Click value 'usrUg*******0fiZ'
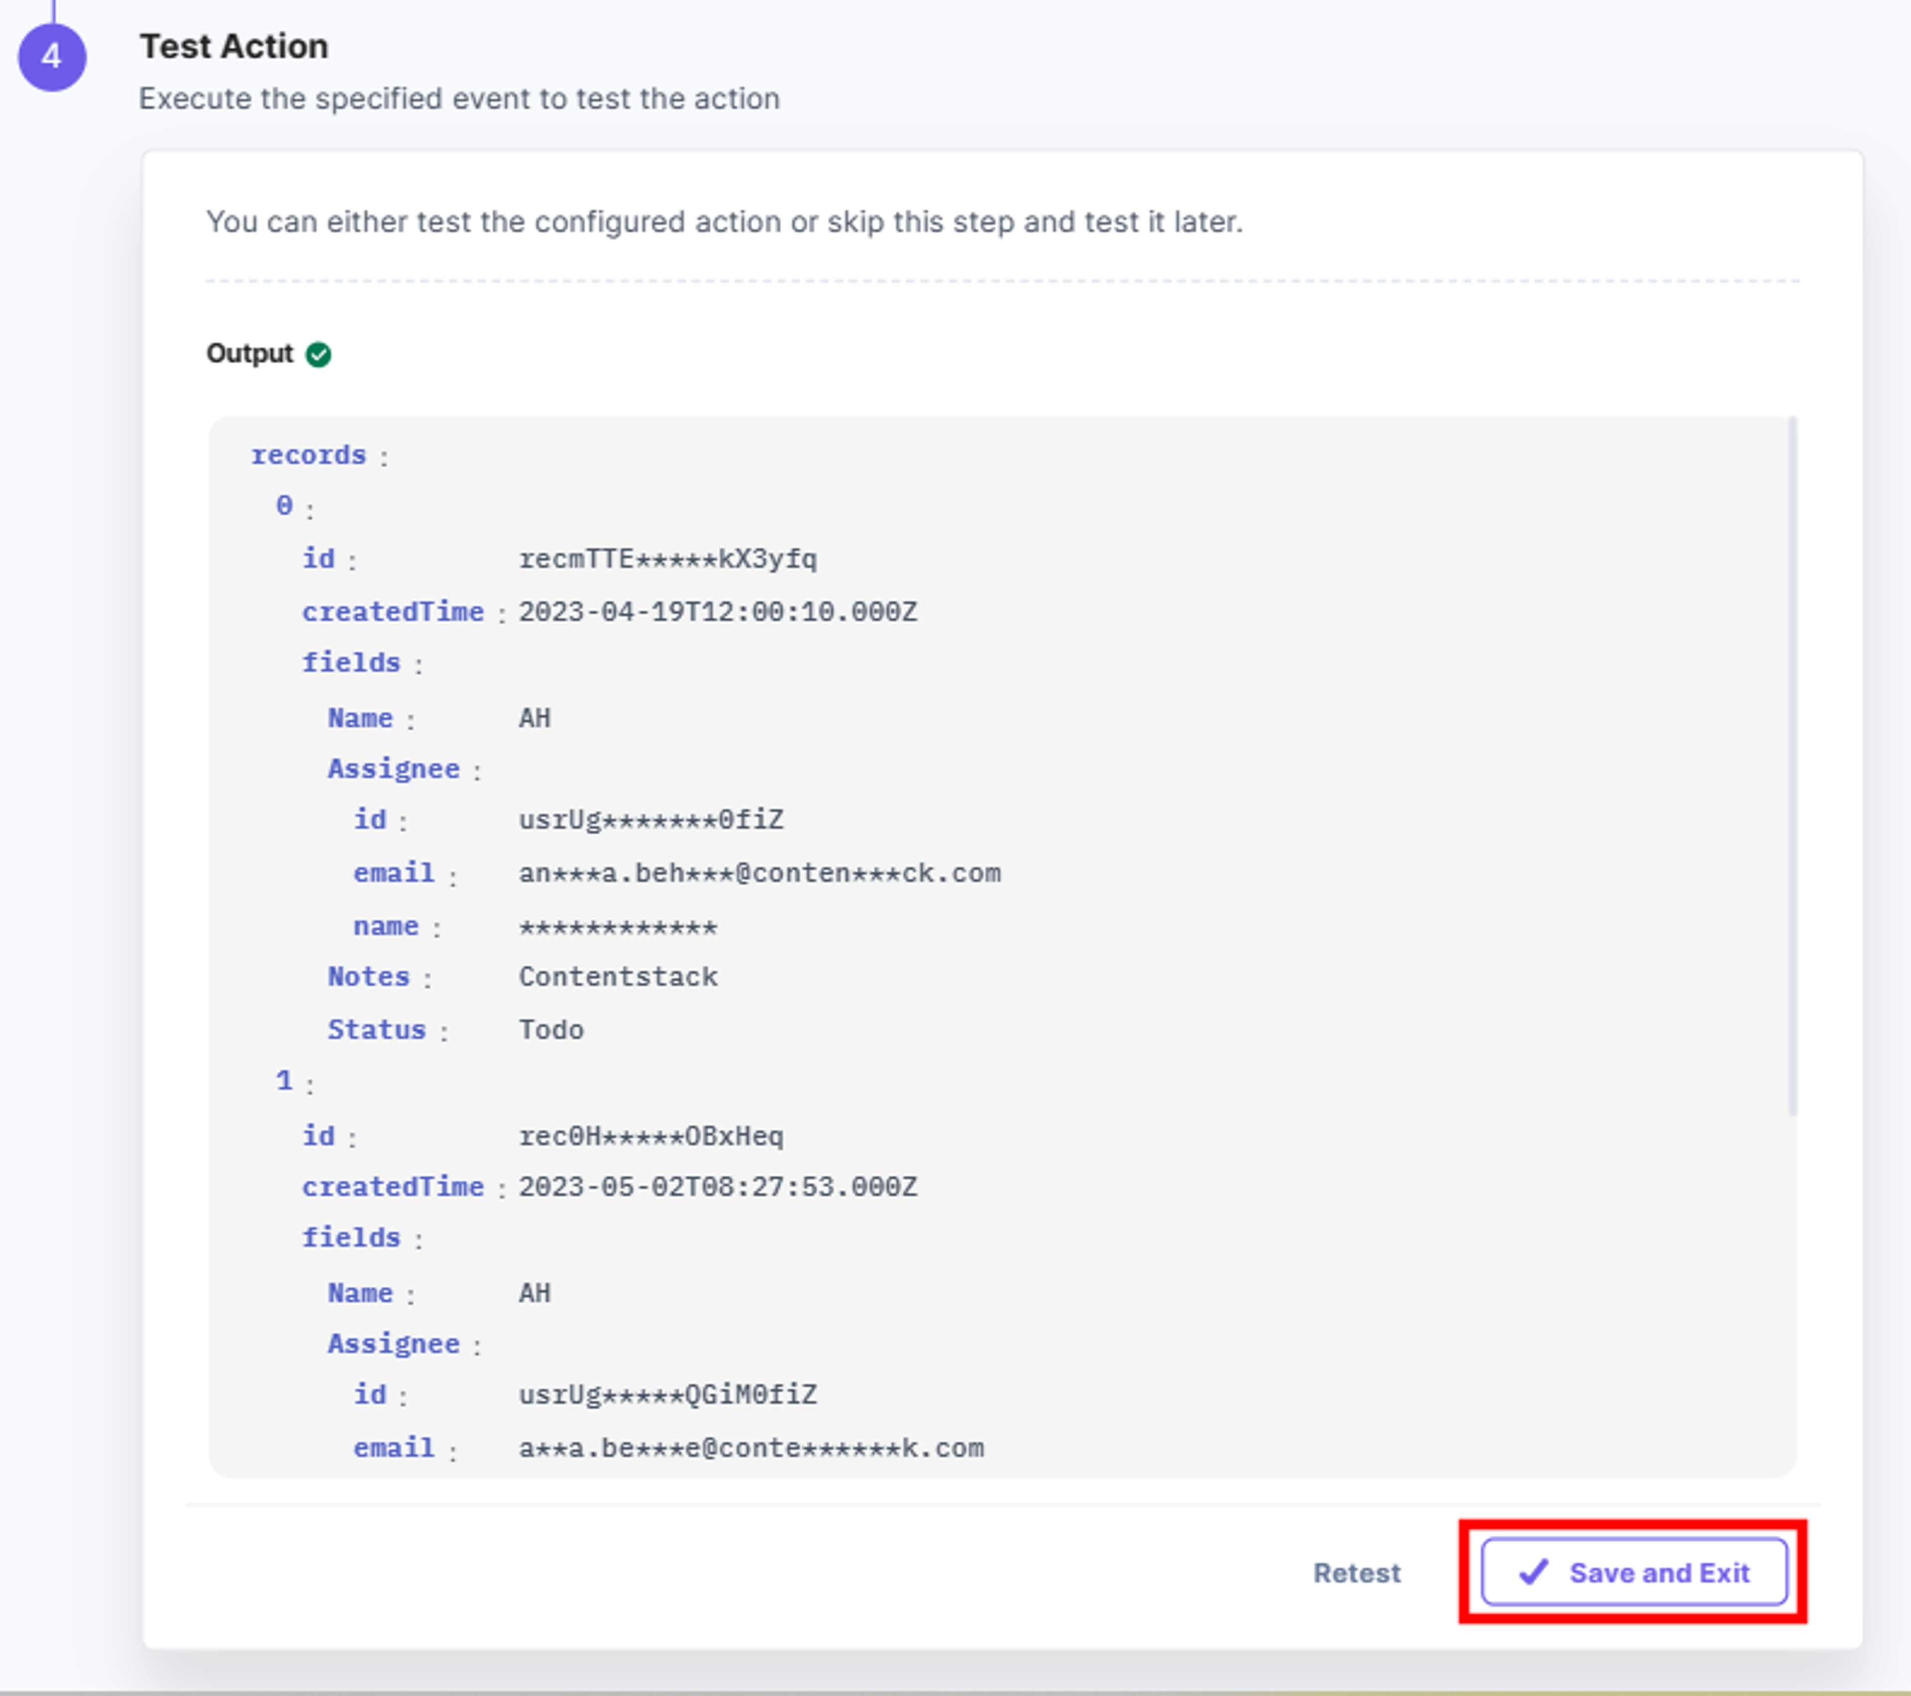This screenshot has height=1696, width=1911. (x=651, y=820)
